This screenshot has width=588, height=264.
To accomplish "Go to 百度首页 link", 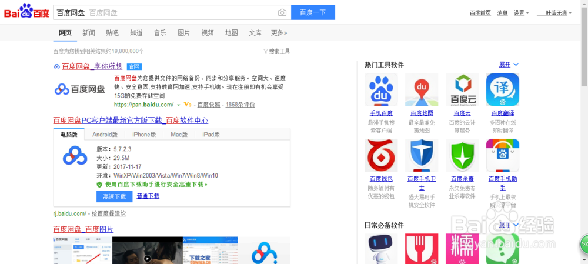I will 480,13.
